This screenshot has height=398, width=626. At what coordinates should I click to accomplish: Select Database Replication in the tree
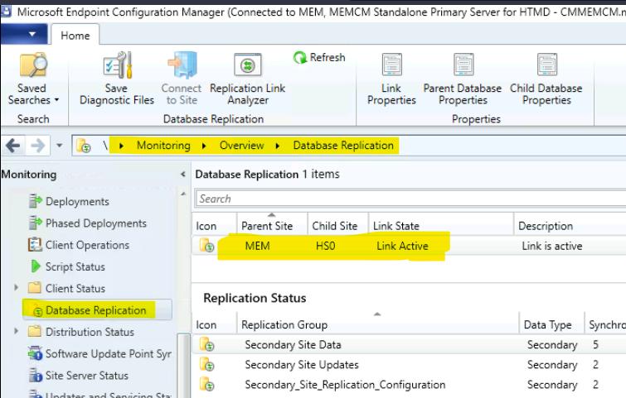96,310
